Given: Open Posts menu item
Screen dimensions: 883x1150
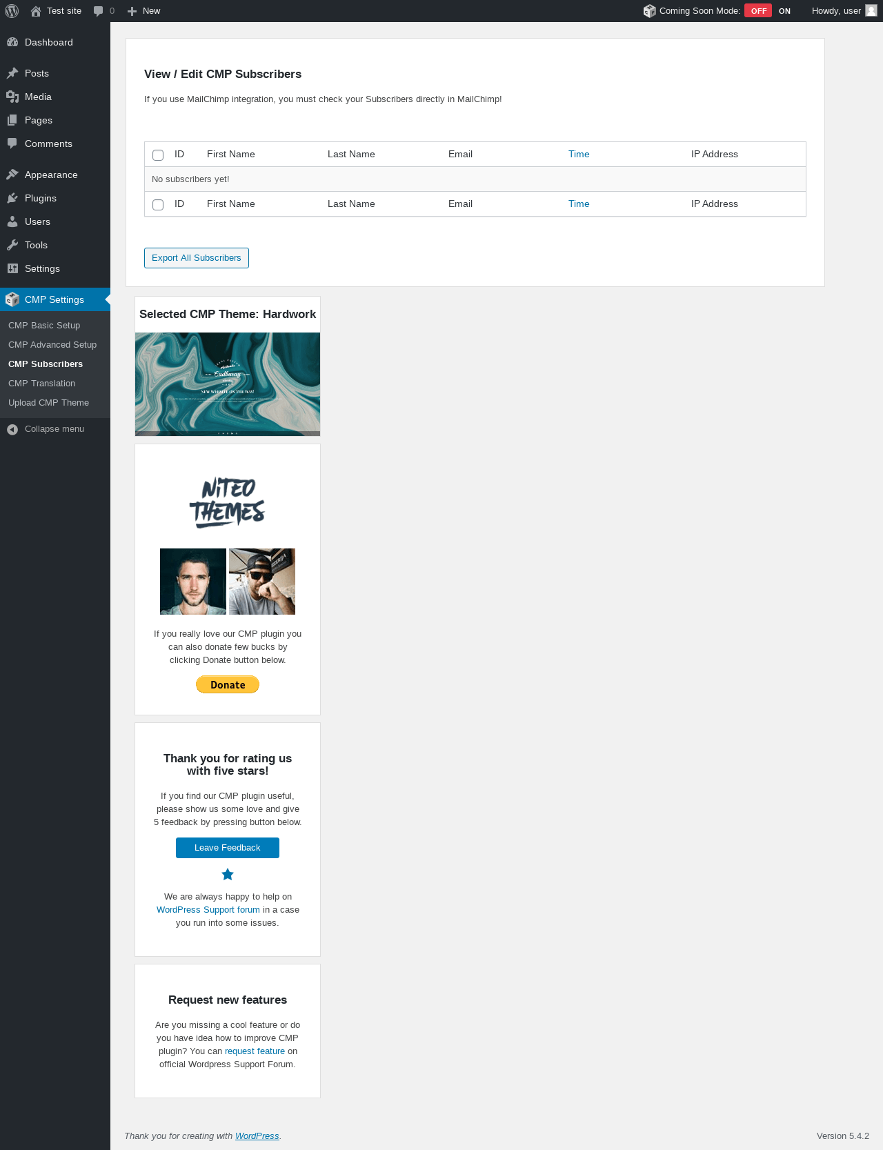Looking at the screenshot, I should tap(55, 73).
